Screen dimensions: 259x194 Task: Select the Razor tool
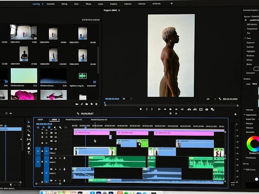coord(29,135)
